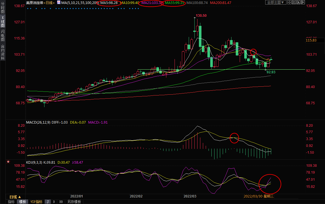325x204 pixels.
Task: Click the VIP指标 tab
Action: (37, 202)
